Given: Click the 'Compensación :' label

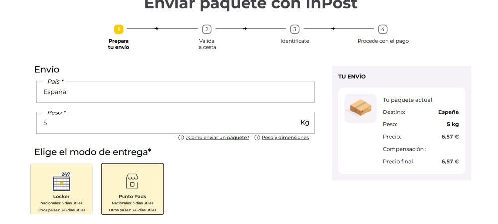Looking at the screenshot, I should [x=404, y=149].
